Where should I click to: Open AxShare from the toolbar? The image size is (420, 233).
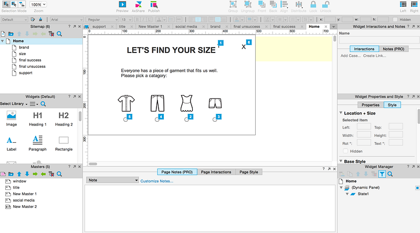click(x=138, y=4)
